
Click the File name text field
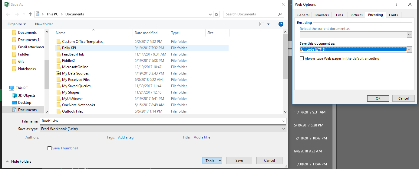(x=160, y=121)
